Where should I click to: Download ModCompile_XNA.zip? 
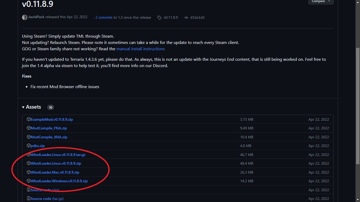point(49,137)
